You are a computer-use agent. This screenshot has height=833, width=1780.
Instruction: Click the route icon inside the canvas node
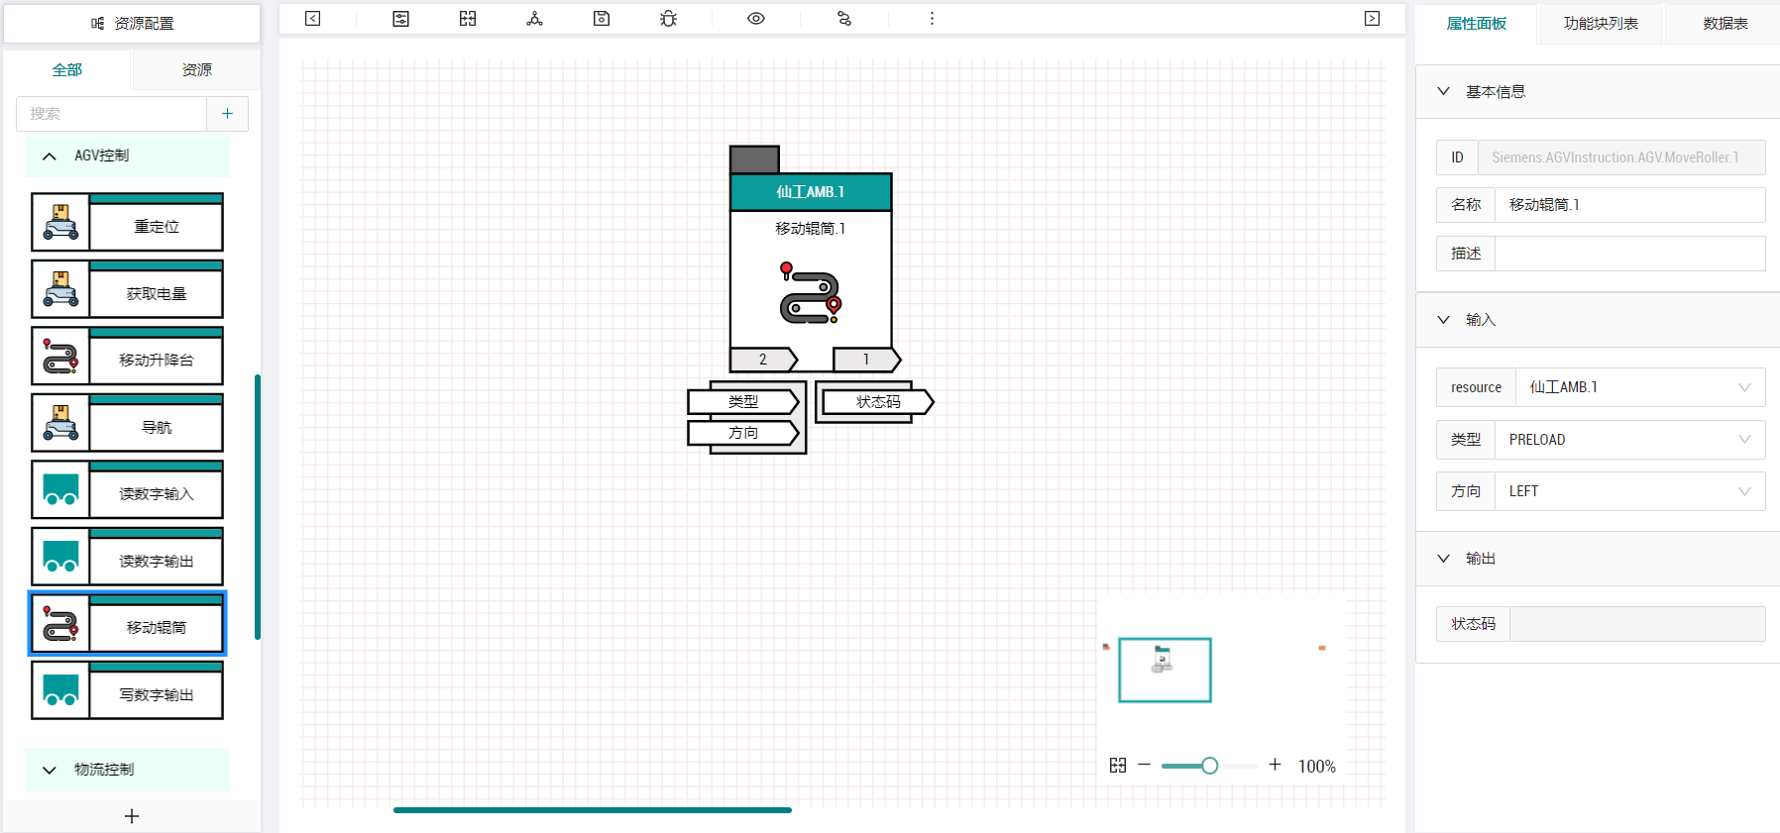[811, 293]
